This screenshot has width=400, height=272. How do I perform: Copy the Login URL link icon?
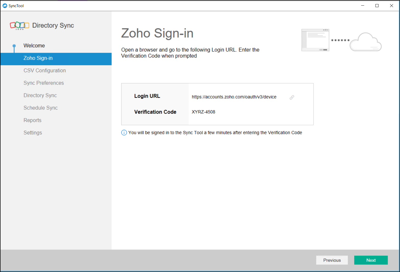tap(292, 97)
